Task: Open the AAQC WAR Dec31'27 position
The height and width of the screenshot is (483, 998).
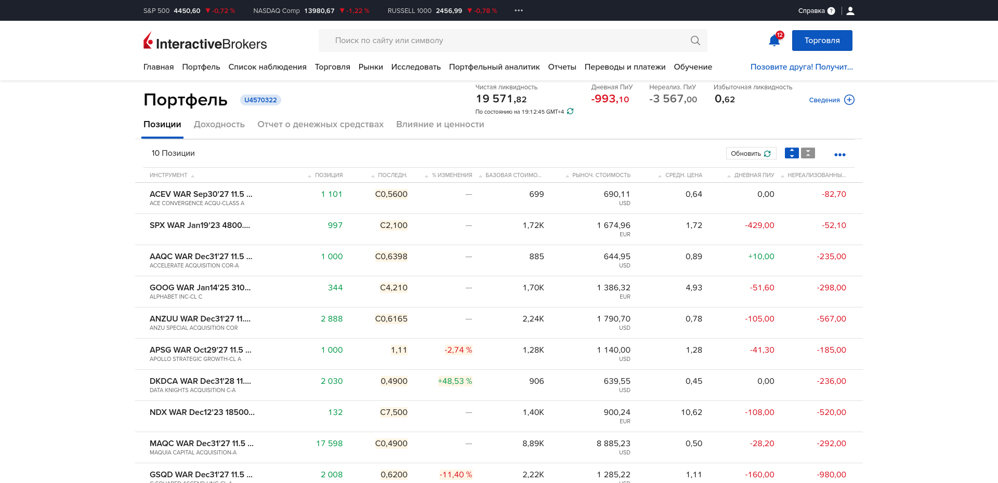Action: click(x=201, y=257)
